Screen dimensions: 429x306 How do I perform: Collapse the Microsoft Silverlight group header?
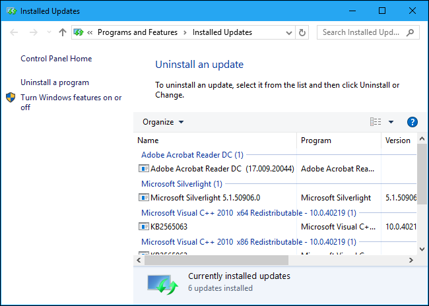point(181,184)
